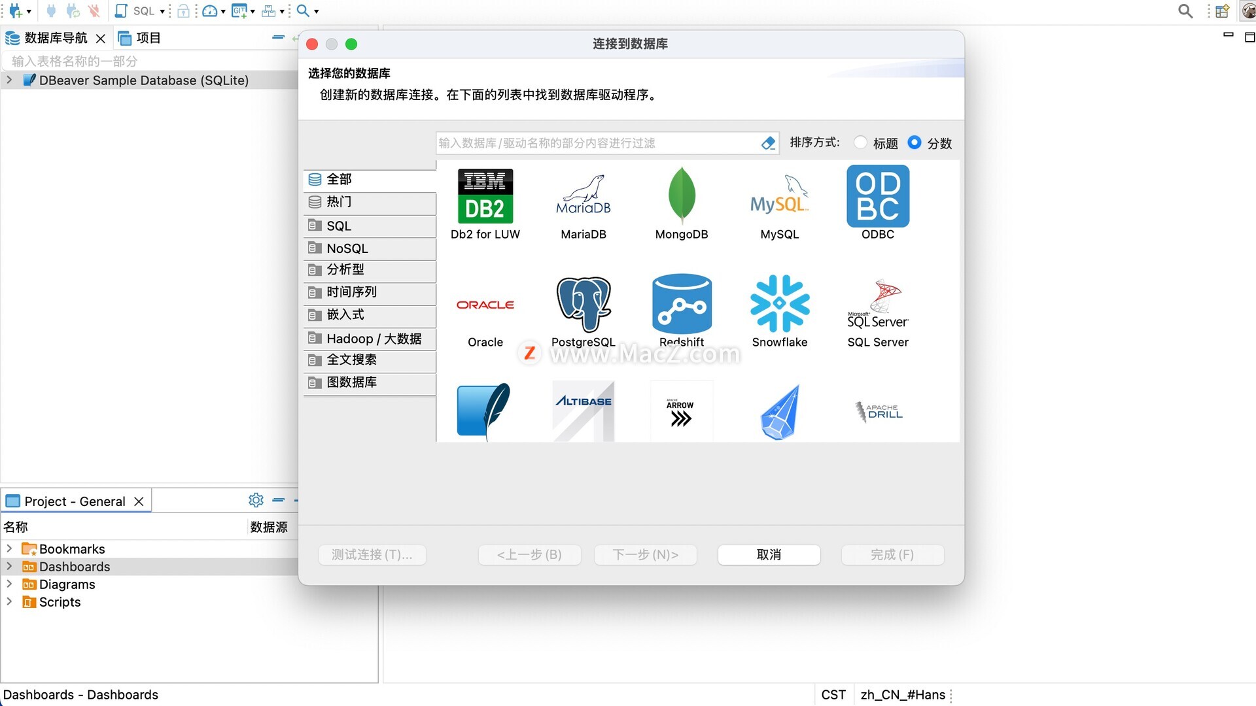Close the 数据库导航 tab
The height and width of the screenshot is (706, 1256).
pos(101,39)
